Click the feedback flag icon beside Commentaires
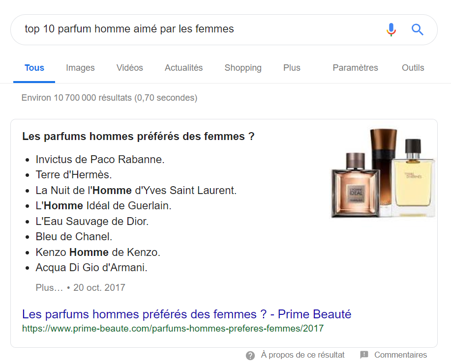Image resolution: width=451 pixels, height=364 pixels. (x=364, y=355)
